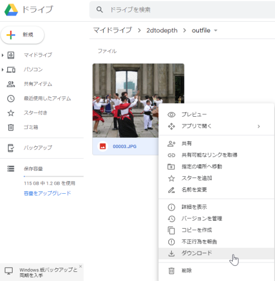This screenshot has width=275, height=281.
Task: Click the Google Drive logo icon
Action: 11,10
